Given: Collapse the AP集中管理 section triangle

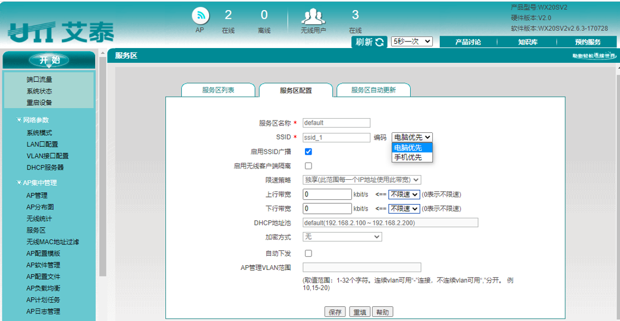Looking at the screenshot, I should 19,183.
